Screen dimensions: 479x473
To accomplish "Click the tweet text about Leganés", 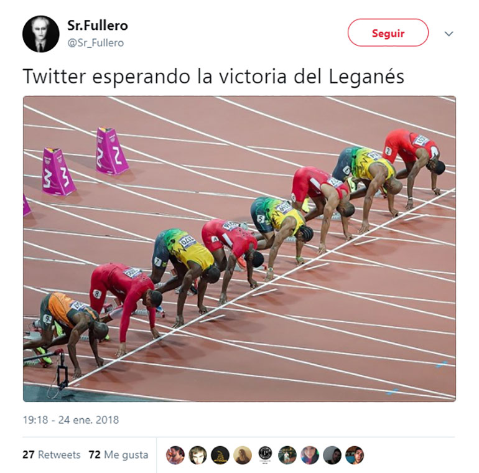I will coord(213,77).
